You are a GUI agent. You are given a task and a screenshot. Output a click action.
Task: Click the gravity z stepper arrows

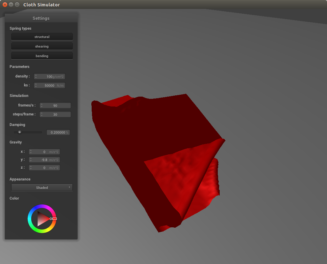[x=31, y=168]
